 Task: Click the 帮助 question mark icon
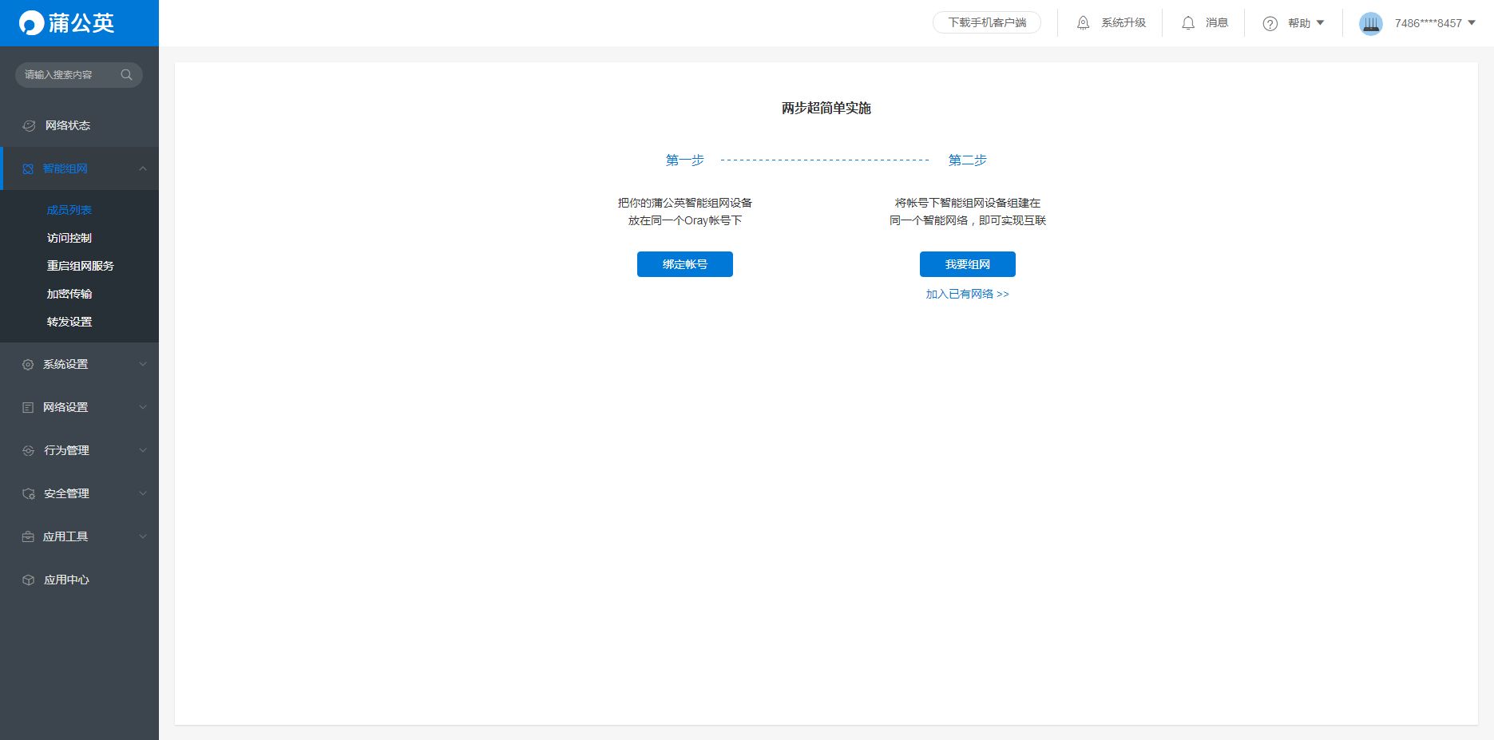(1270, 23)
